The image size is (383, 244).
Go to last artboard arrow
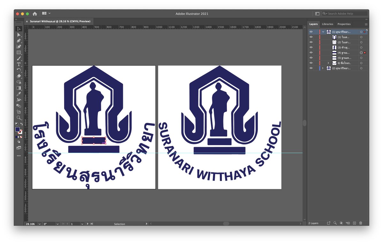click(x=92, y=224)
